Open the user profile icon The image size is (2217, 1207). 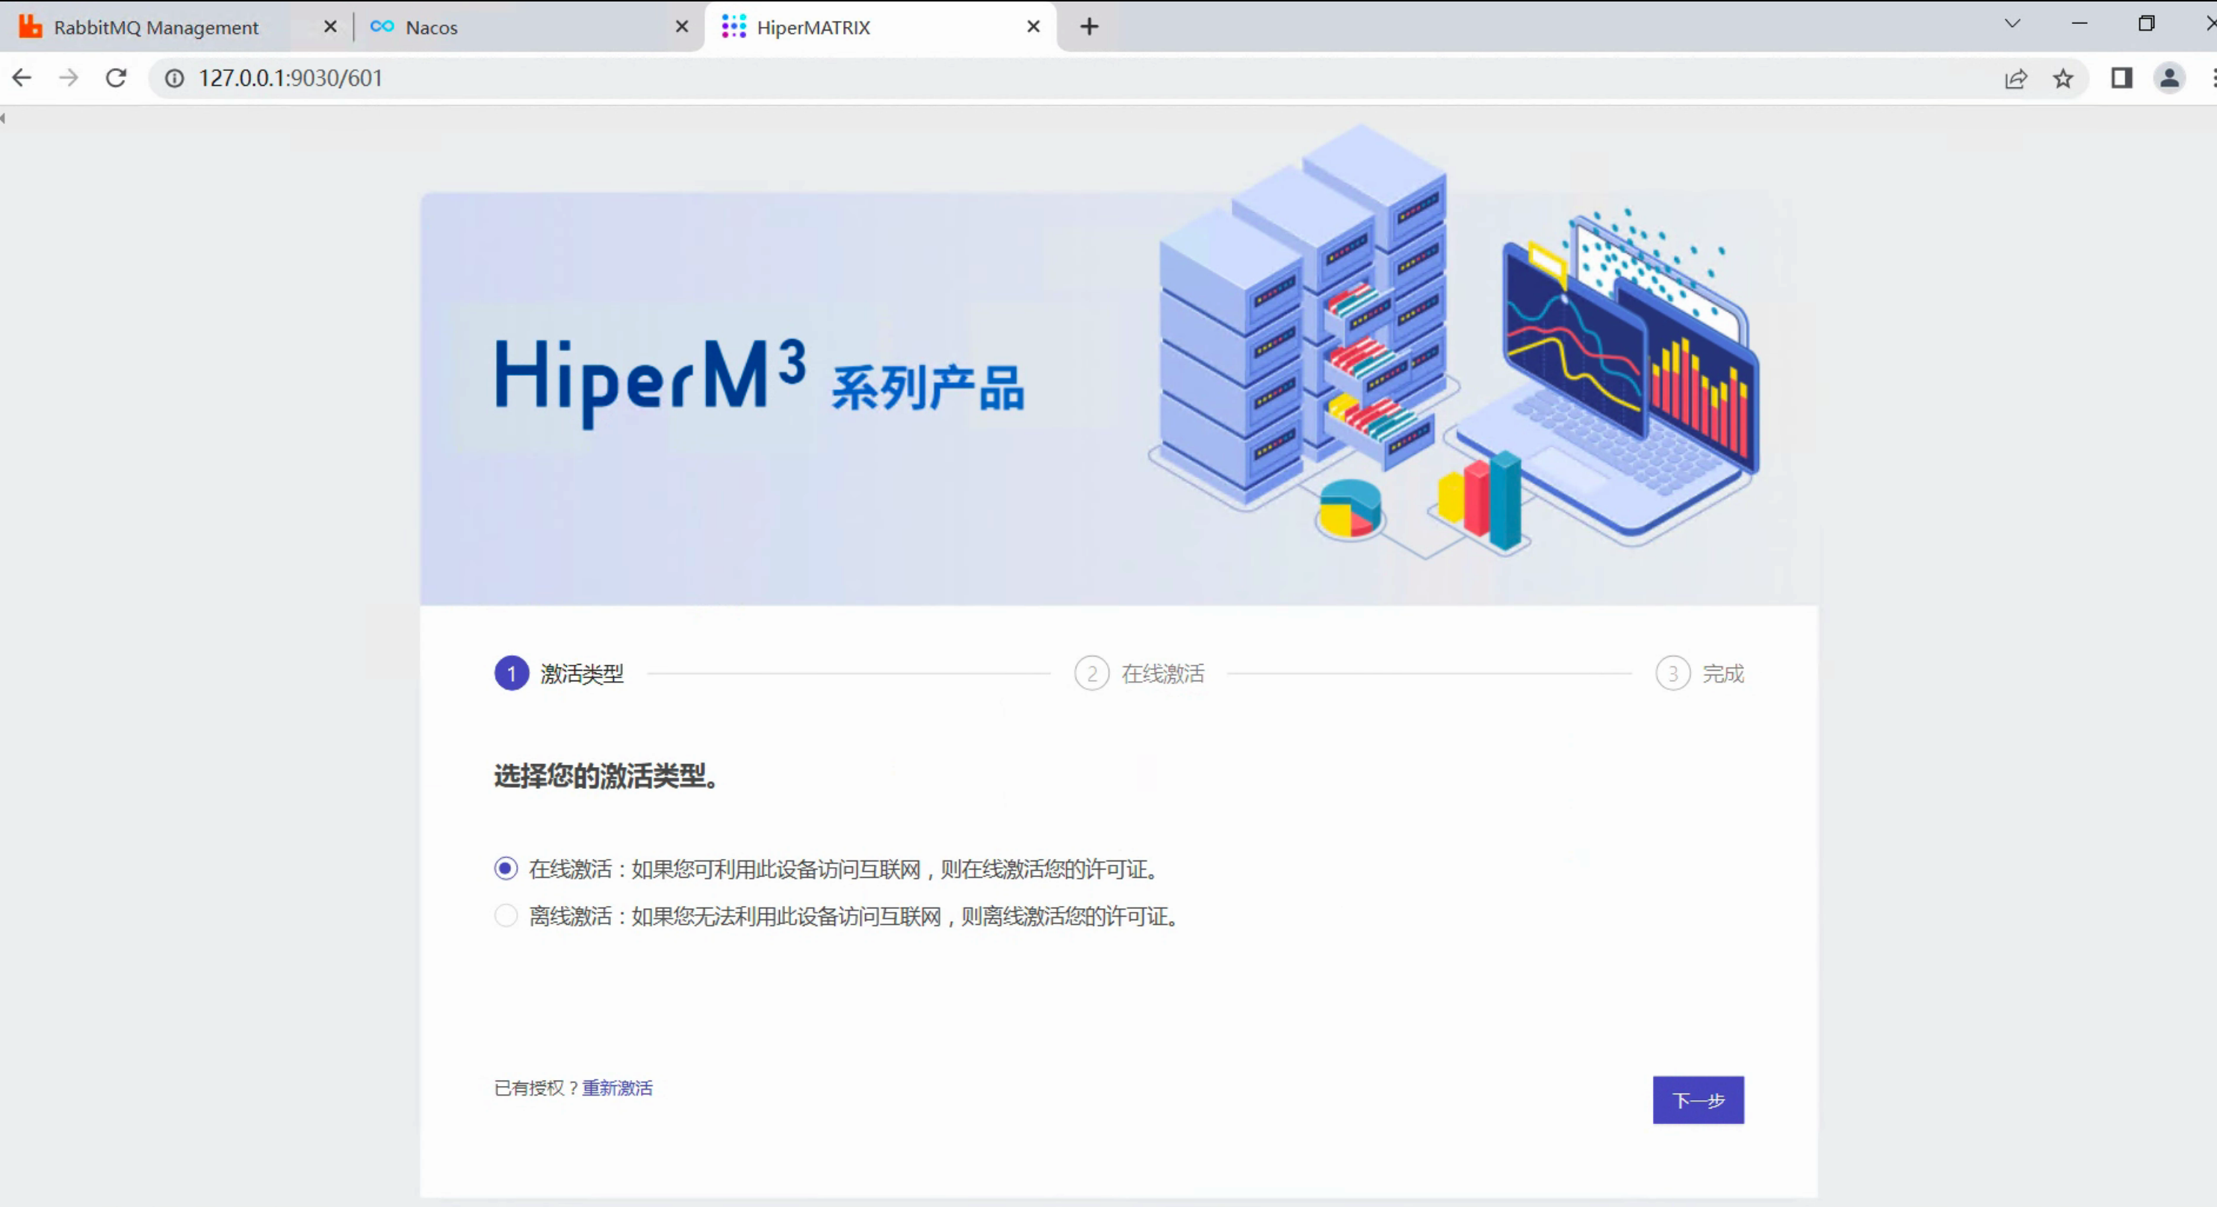[x=2170, y=79]
